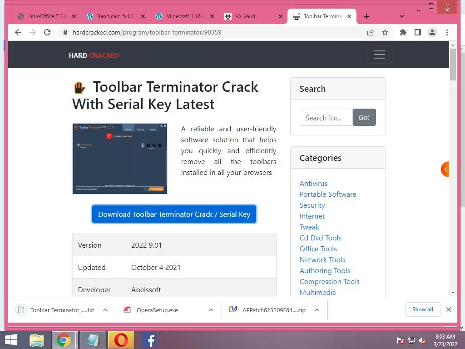Close the Toolbar Terminator tab
This screenshot has width=465, height=349.
(349, 17)
